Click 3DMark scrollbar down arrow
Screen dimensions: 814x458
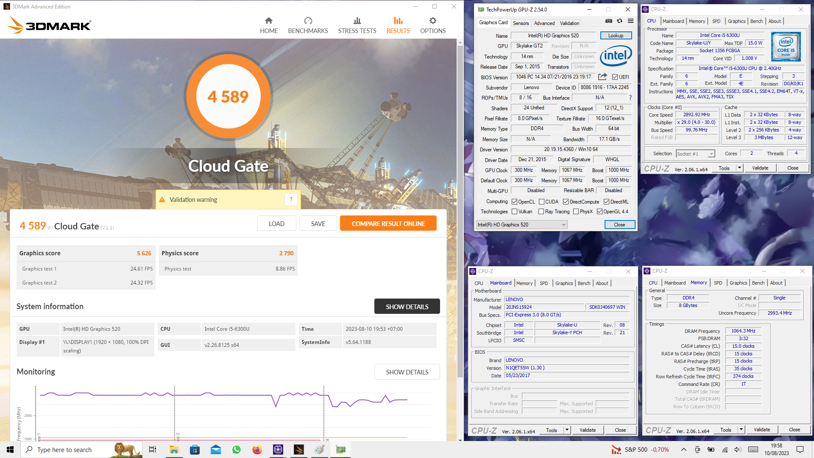click(460, 440)
